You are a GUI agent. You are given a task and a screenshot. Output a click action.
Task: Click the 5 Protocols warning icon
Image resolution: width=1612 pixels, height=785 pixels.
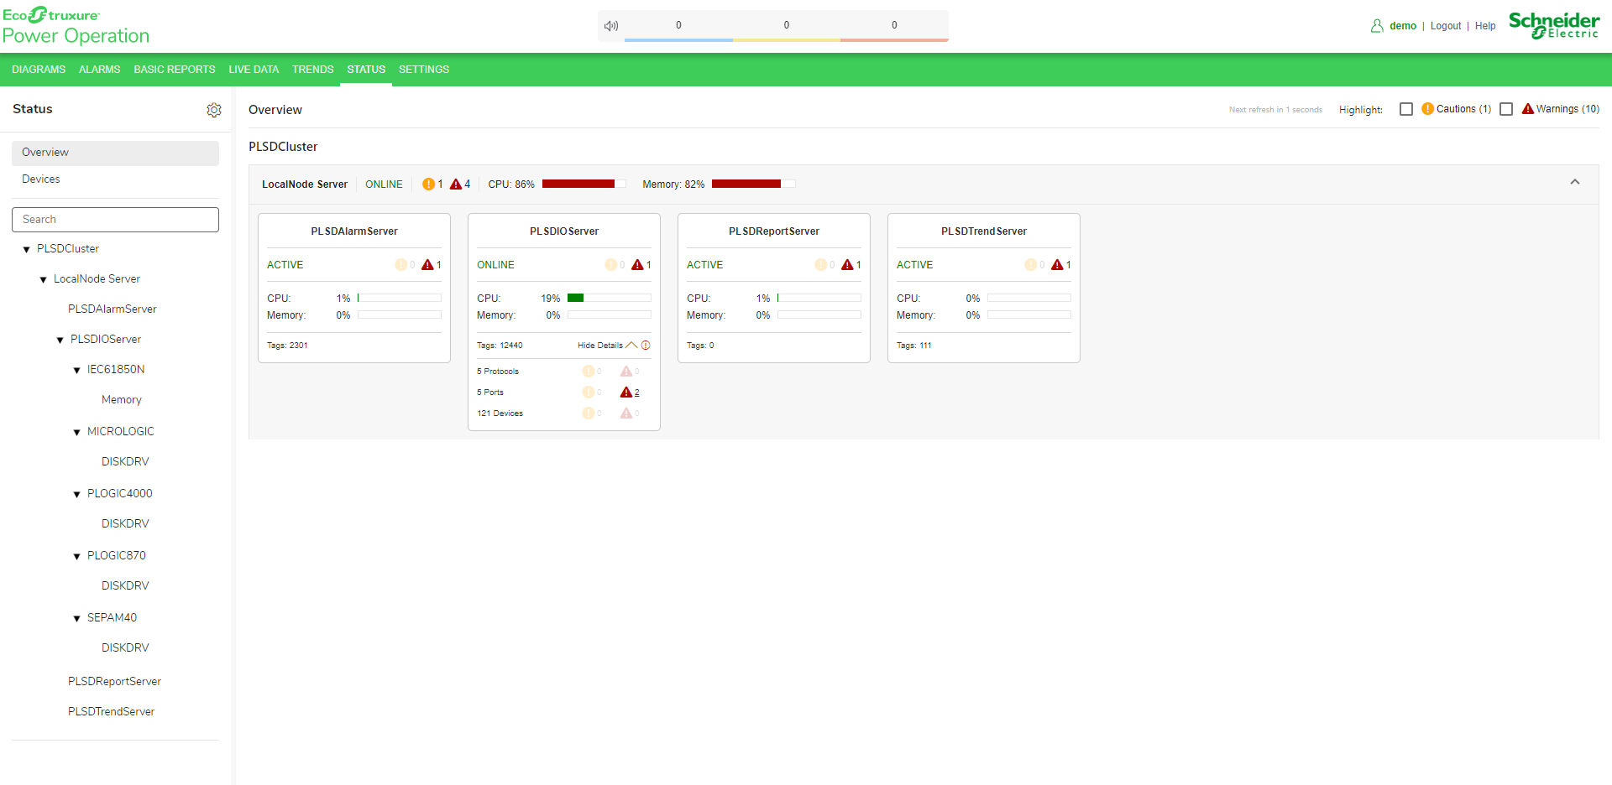click(x=626, y=372)
